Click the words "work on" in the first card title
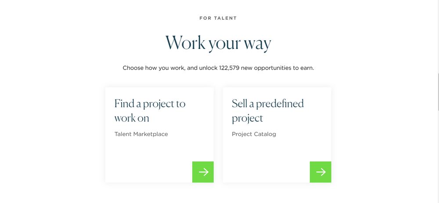The width and height of the screenshot is (439, 203). pos(132,118)
